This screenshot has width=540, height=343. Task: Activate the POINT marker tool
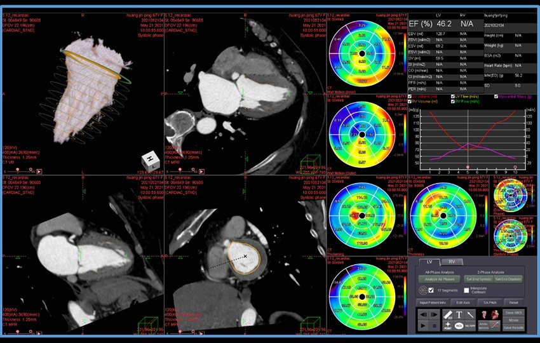coord(448,326)
